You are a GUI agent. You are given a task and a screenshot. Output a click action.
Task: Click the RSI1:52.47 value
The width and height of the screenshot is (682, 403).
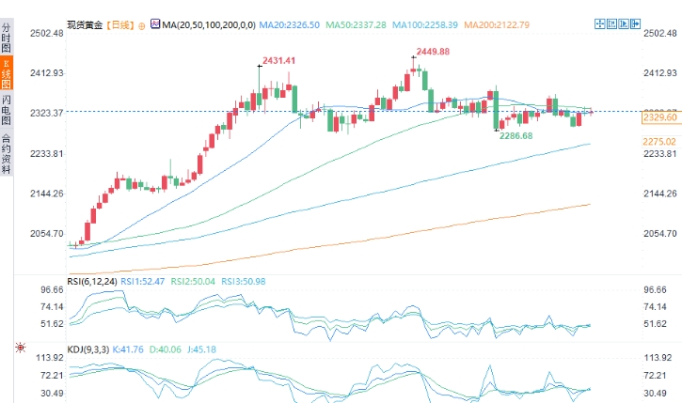[x=142, y=282]
